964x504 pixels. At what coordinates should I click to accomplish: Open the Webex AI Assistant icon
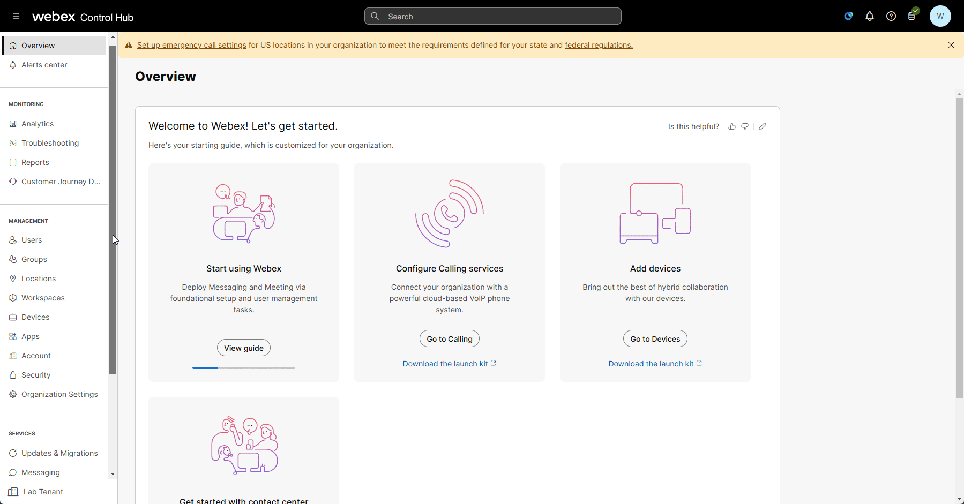tap(848, 17)
